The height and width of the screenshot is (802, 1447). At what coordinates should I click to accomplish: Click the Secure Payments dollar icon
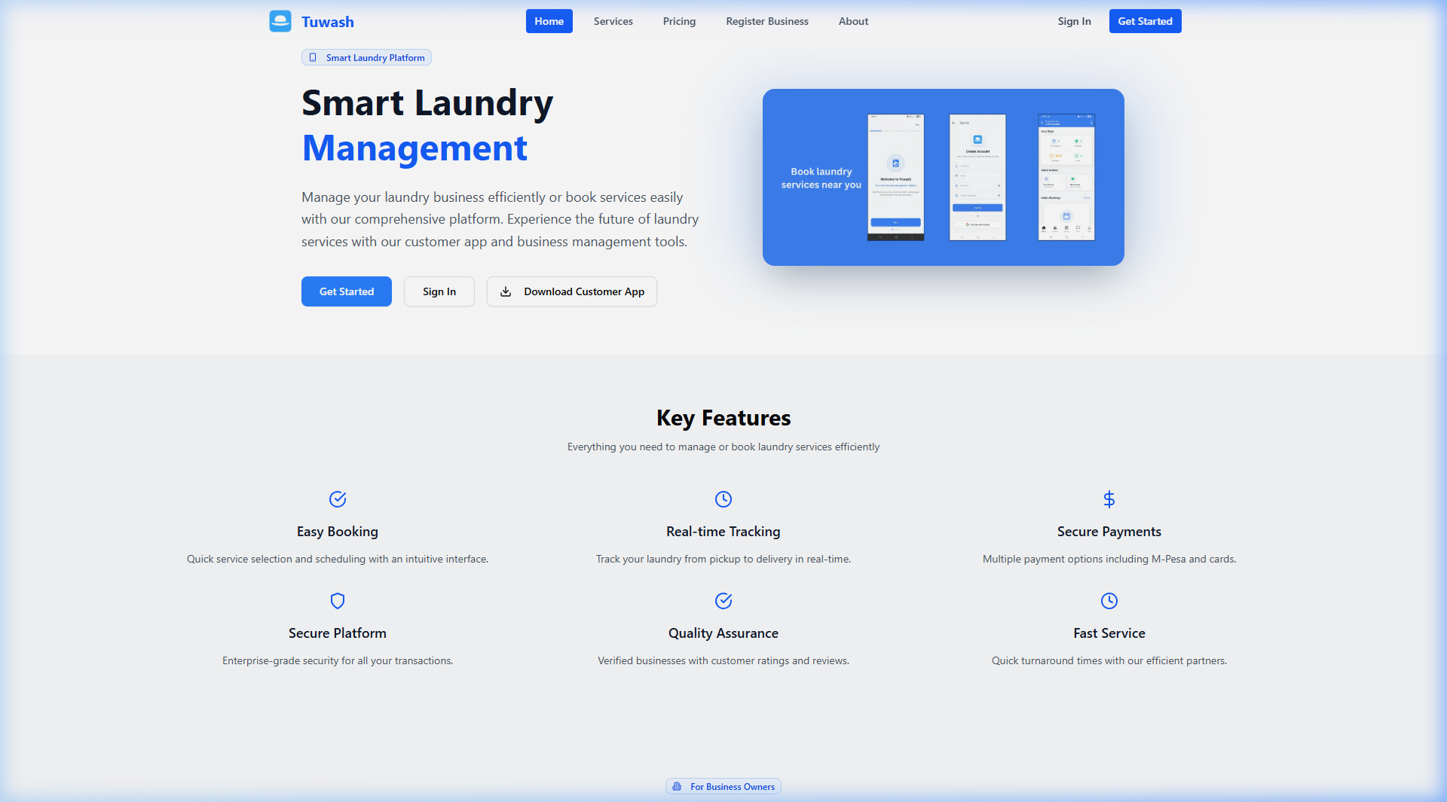[x=1109, y=499]
